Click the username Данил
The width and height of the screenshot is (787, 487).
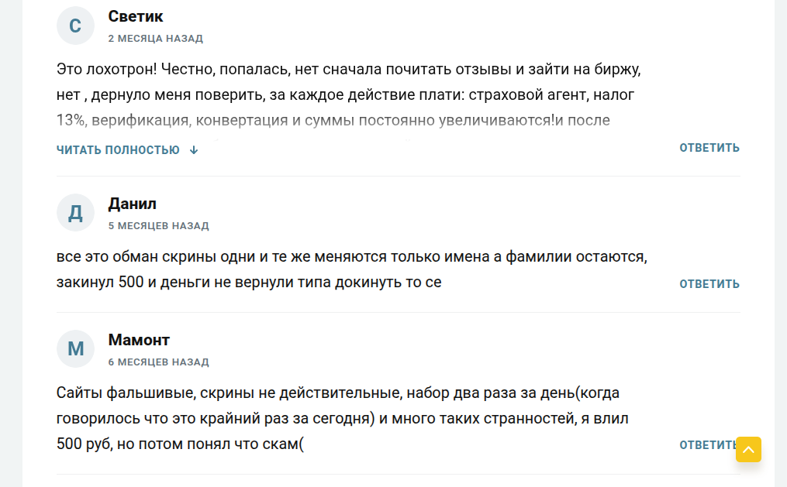coord(130,204)
